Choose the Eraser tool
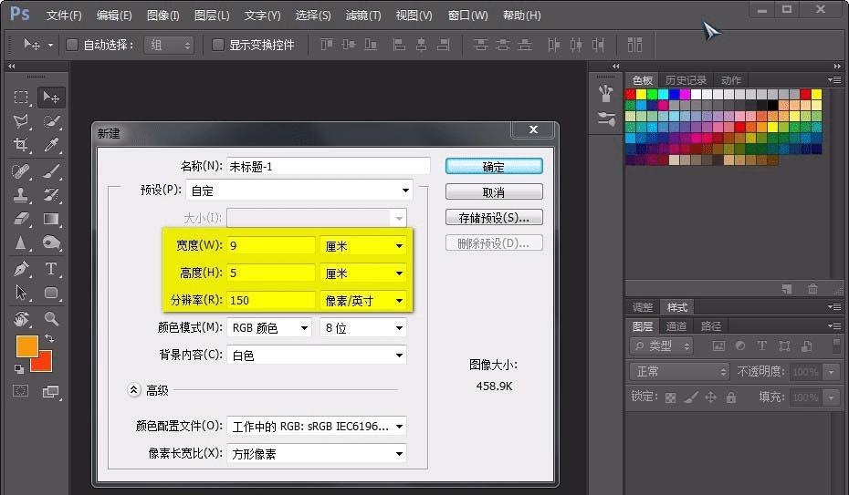The image size is (849, 495). [21, 219]
